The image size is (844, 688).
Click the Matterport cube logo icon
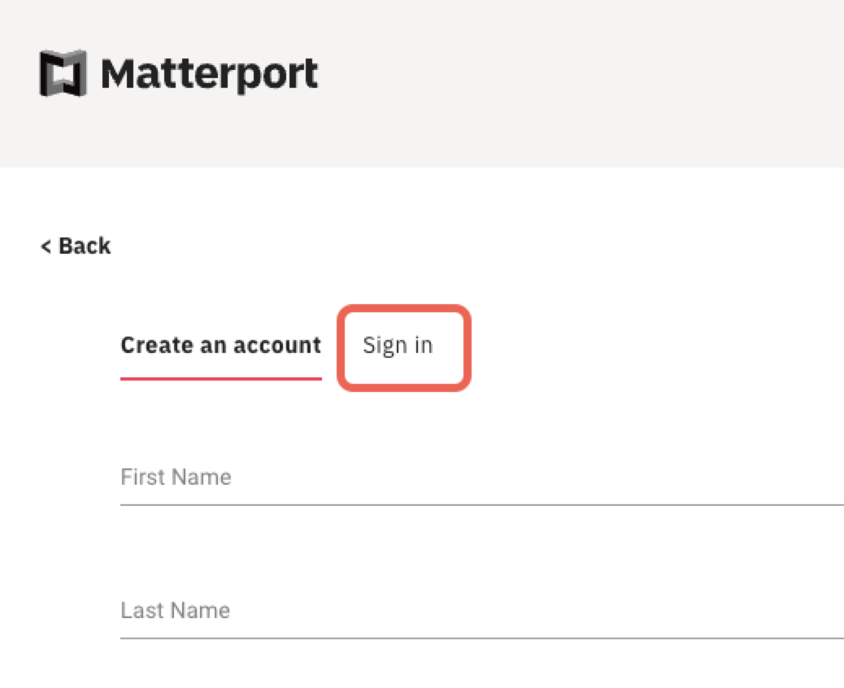point(63,73)
